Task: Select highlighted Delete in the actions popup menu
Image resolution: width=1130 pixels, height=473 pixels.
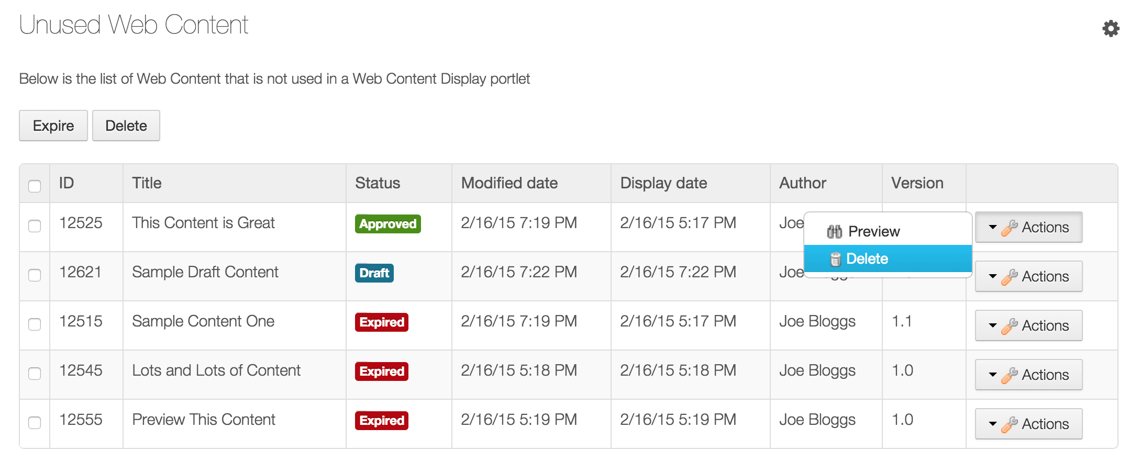Action: click(867, 259)
